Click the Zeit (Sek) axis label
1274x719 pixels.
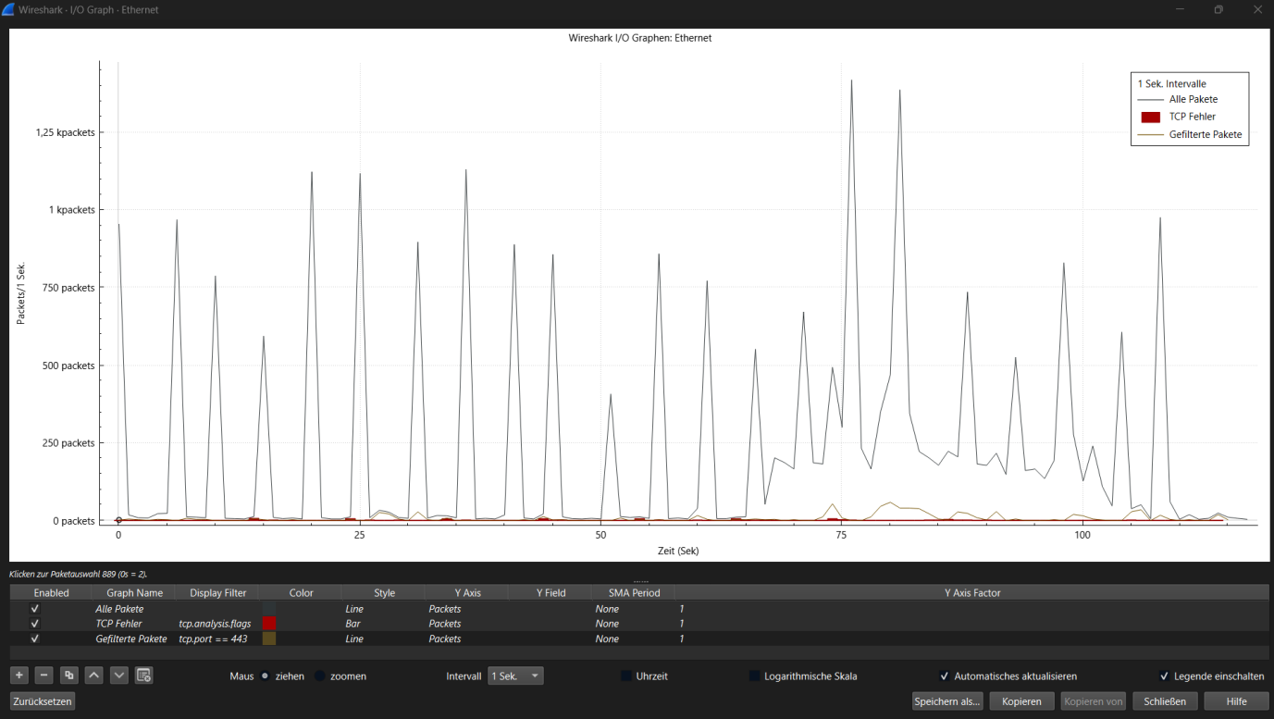point(678,551)
